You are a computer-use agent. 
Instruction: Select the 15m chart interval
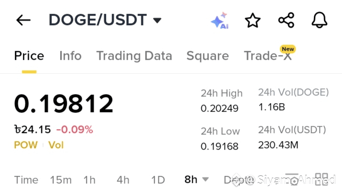pyautogui.click(x=61, y=180)
